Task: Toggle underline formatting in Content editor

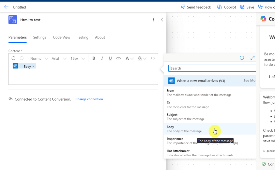Action: click(x=110, y=58)
